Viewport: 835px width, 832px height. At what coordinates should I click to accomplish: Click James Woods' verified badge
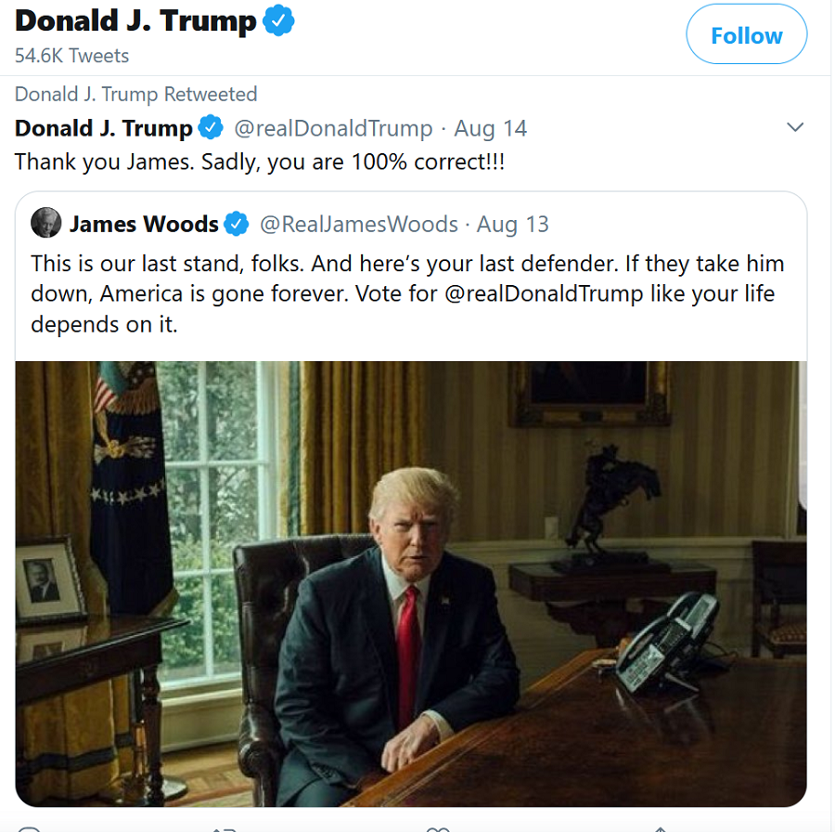(237, 224)
